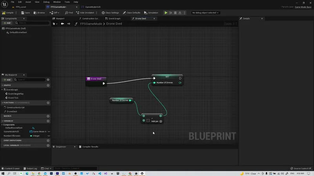Open My Blueprint settings gear

pyautogui.click(x=48, y=80)
